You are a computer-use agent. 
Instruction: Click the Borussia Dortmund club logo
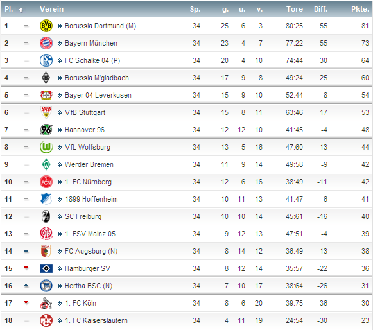pos(46,26)
